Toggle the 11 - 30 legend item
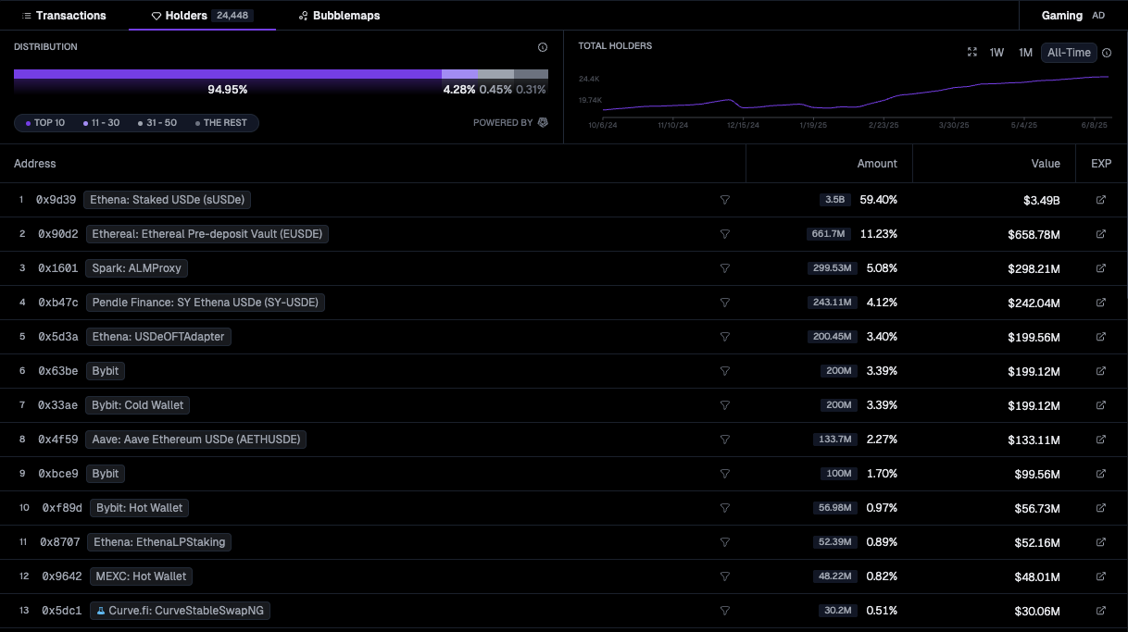 101,123
